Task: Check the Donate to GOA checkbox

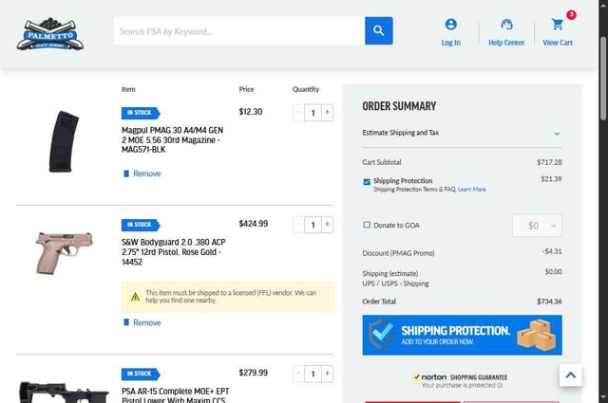Action: coord(367,225)
